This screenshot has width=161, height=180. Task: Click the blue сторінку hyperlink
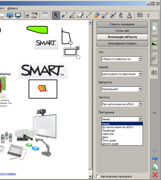point(8,174)
